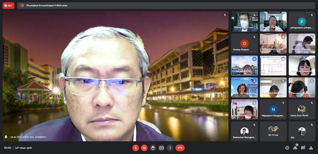Unmute the microphone in the control bar
Viewport: 318px width, 154px height.
135,148
